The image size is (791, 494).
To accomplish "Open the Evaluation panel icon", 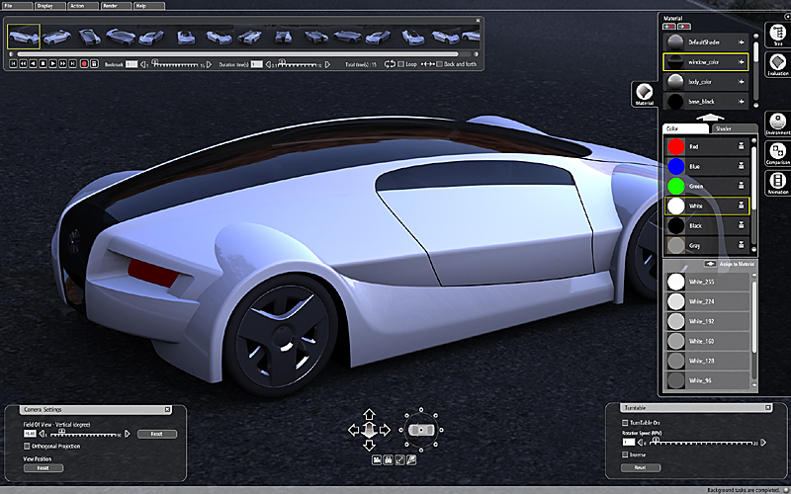I will coord(777,60).
